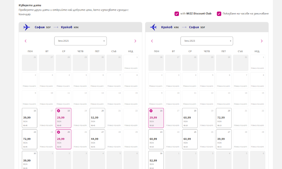Click best-price star icon on June 18 outbound
Viewport: 282px width, 169px height.
pos(59,111)
